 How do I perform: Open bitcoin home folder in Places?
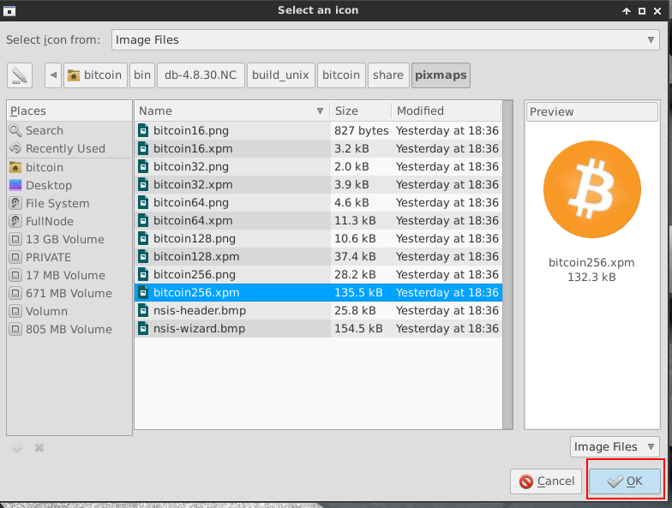[x=69, y=168]
